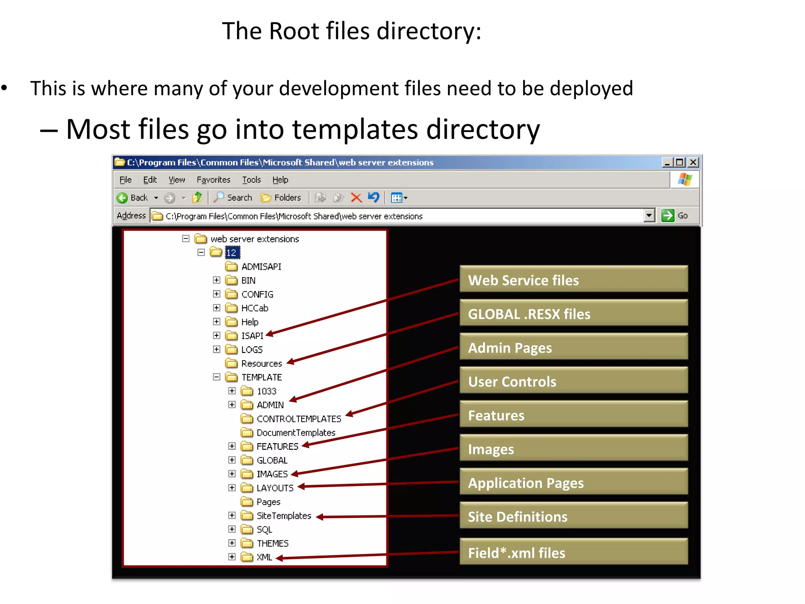
Task: Open the View menu
Action: [x=177, y=180]
